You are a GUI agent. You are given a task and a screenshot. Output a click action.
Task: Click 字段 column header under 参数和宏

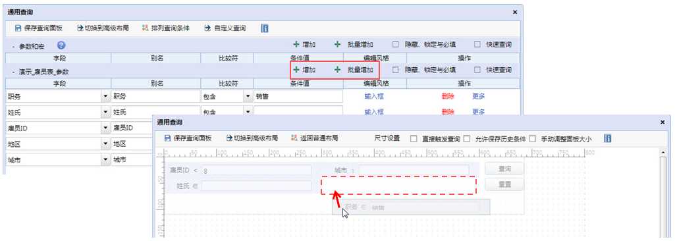tap(59, 58)
